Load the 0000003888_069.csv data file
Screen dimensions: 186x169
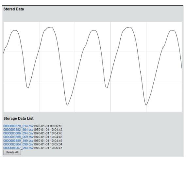click(18, 137)
